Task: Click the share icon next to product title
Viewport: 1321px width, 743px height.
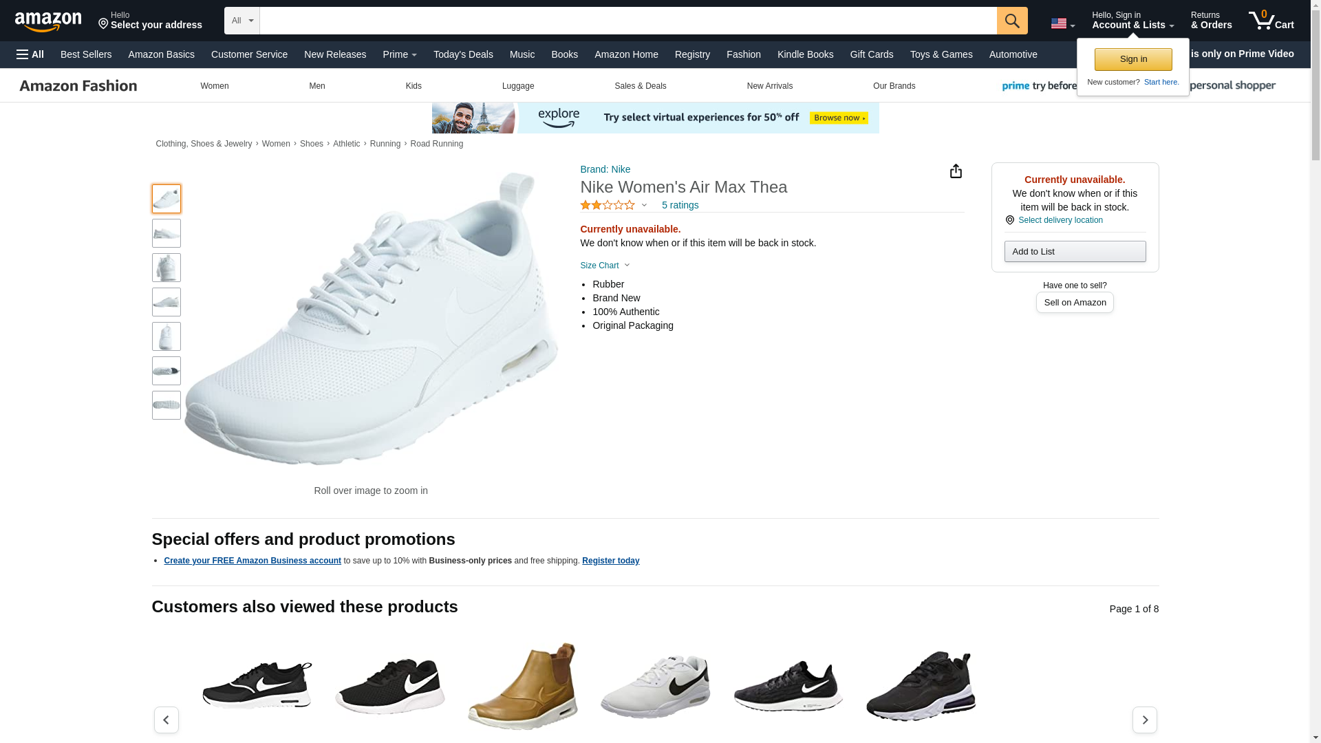Action: tap(956, 171)
